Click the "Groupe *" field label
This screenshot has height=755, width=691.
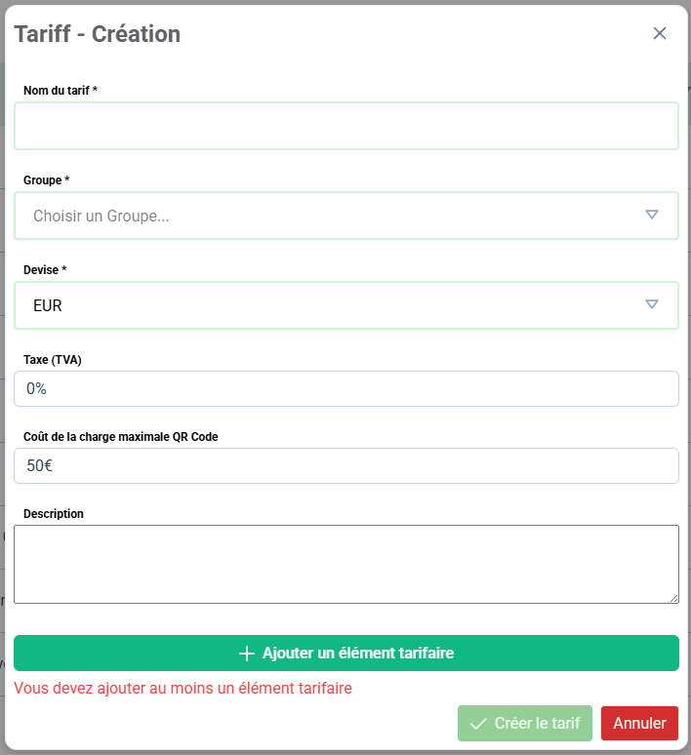(x=47, y=180)
